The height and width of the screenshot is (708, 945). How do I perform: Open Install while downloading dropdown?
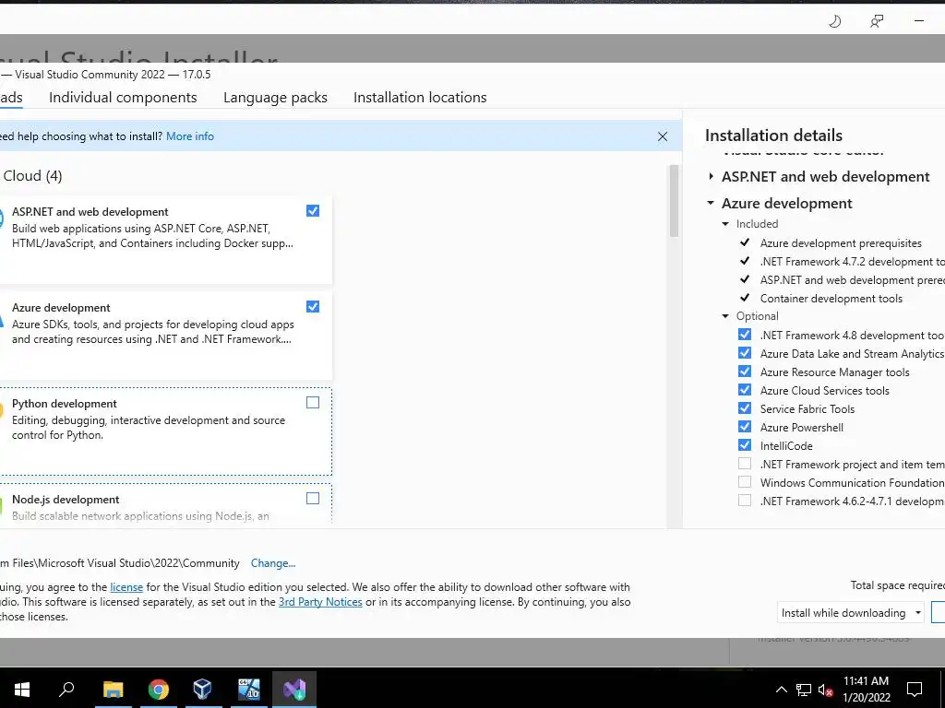[850, 612]
